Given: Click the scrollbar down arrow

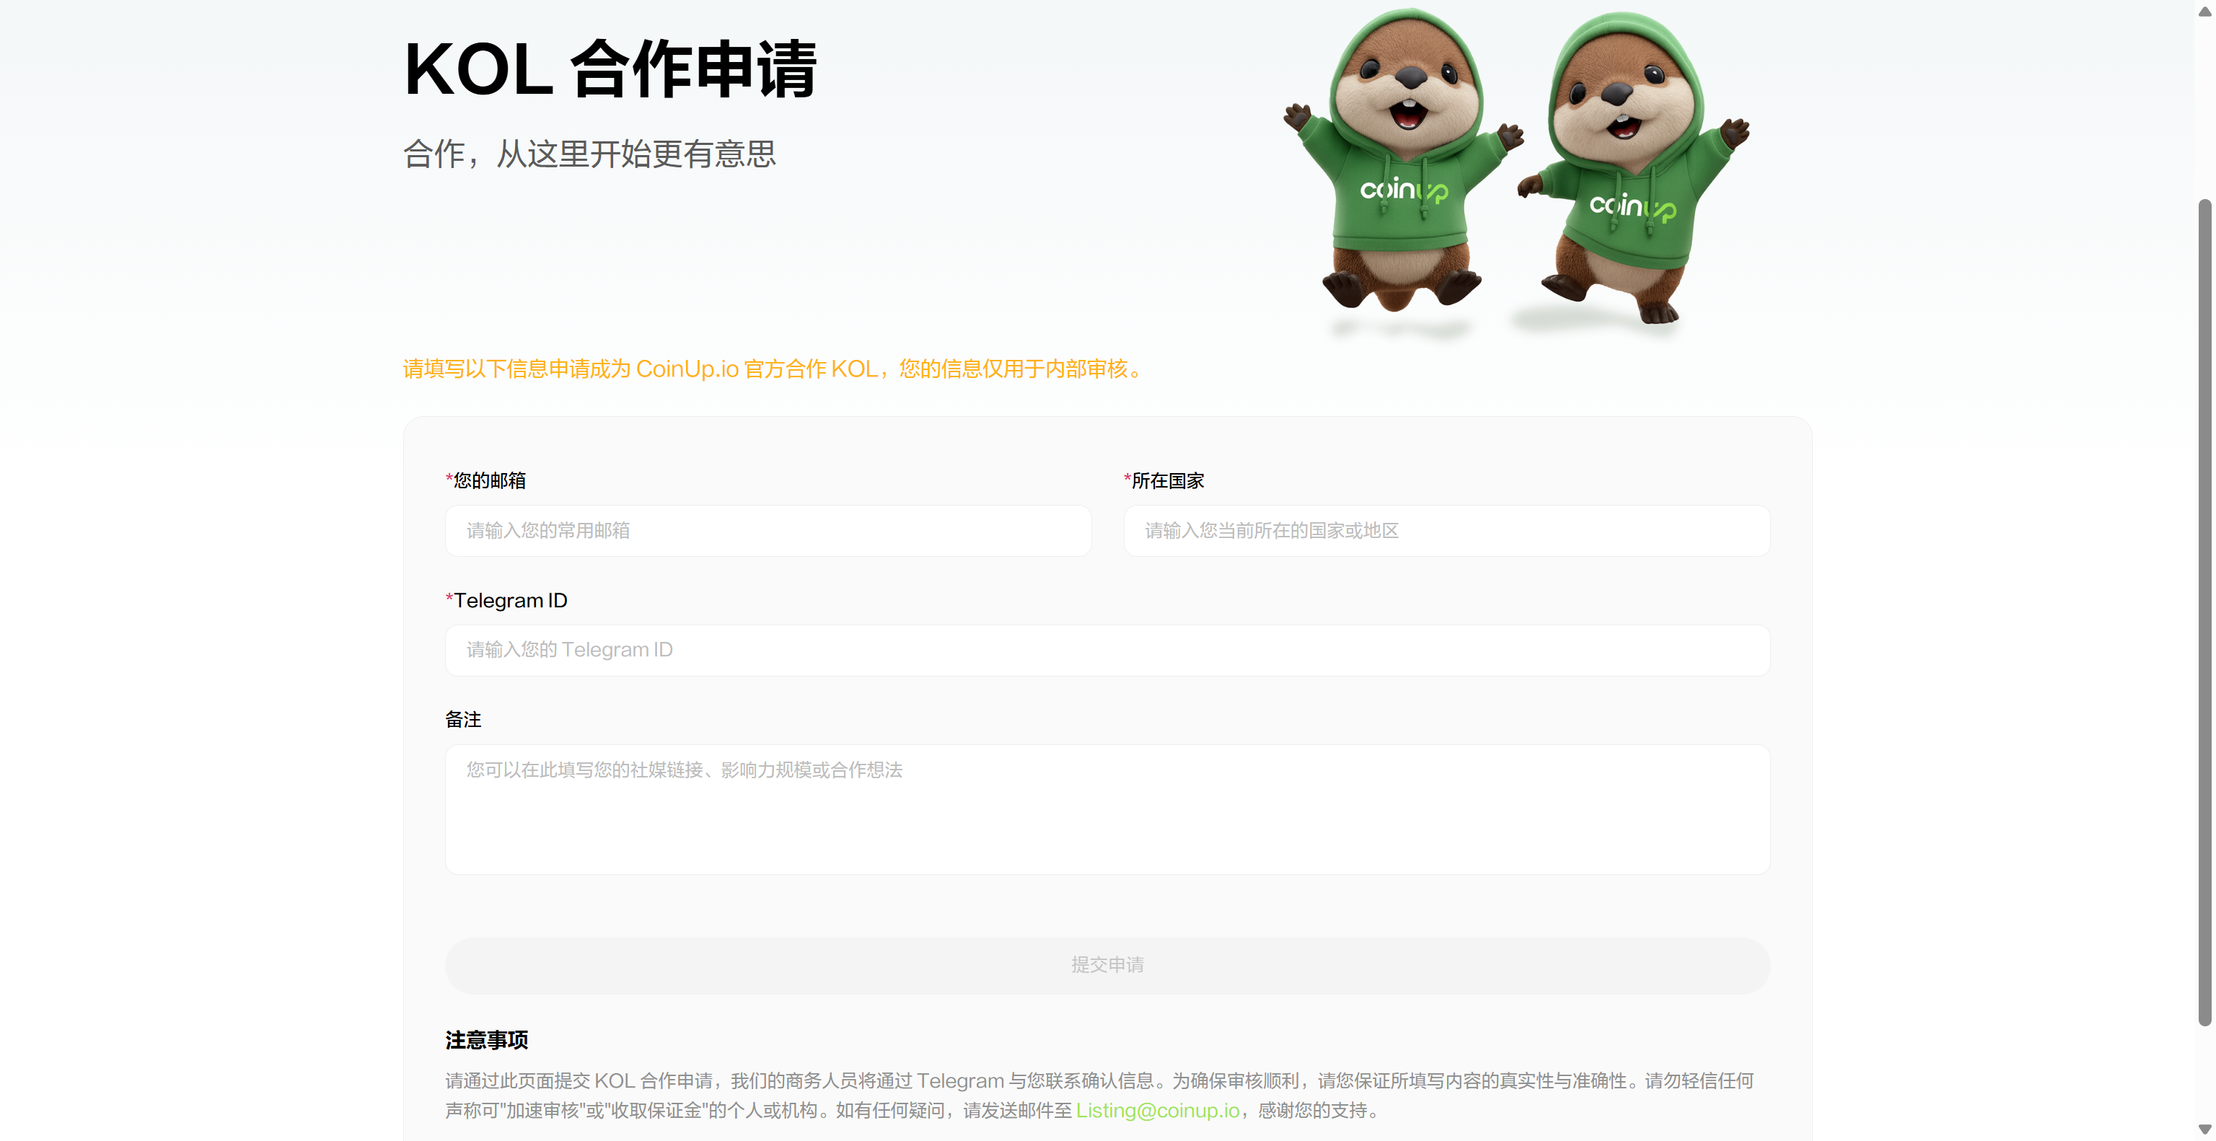Looking at the screenshot, I should pos(2204,1129).
